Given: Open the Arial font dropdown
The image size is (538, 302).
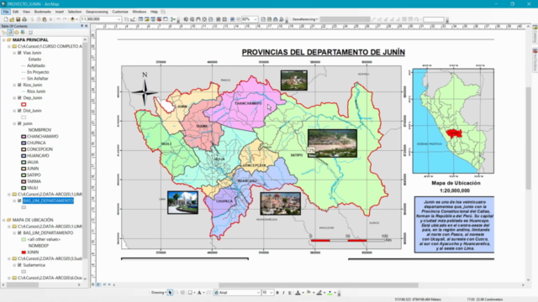Looking at the screenshot, I should click(258, 293).
